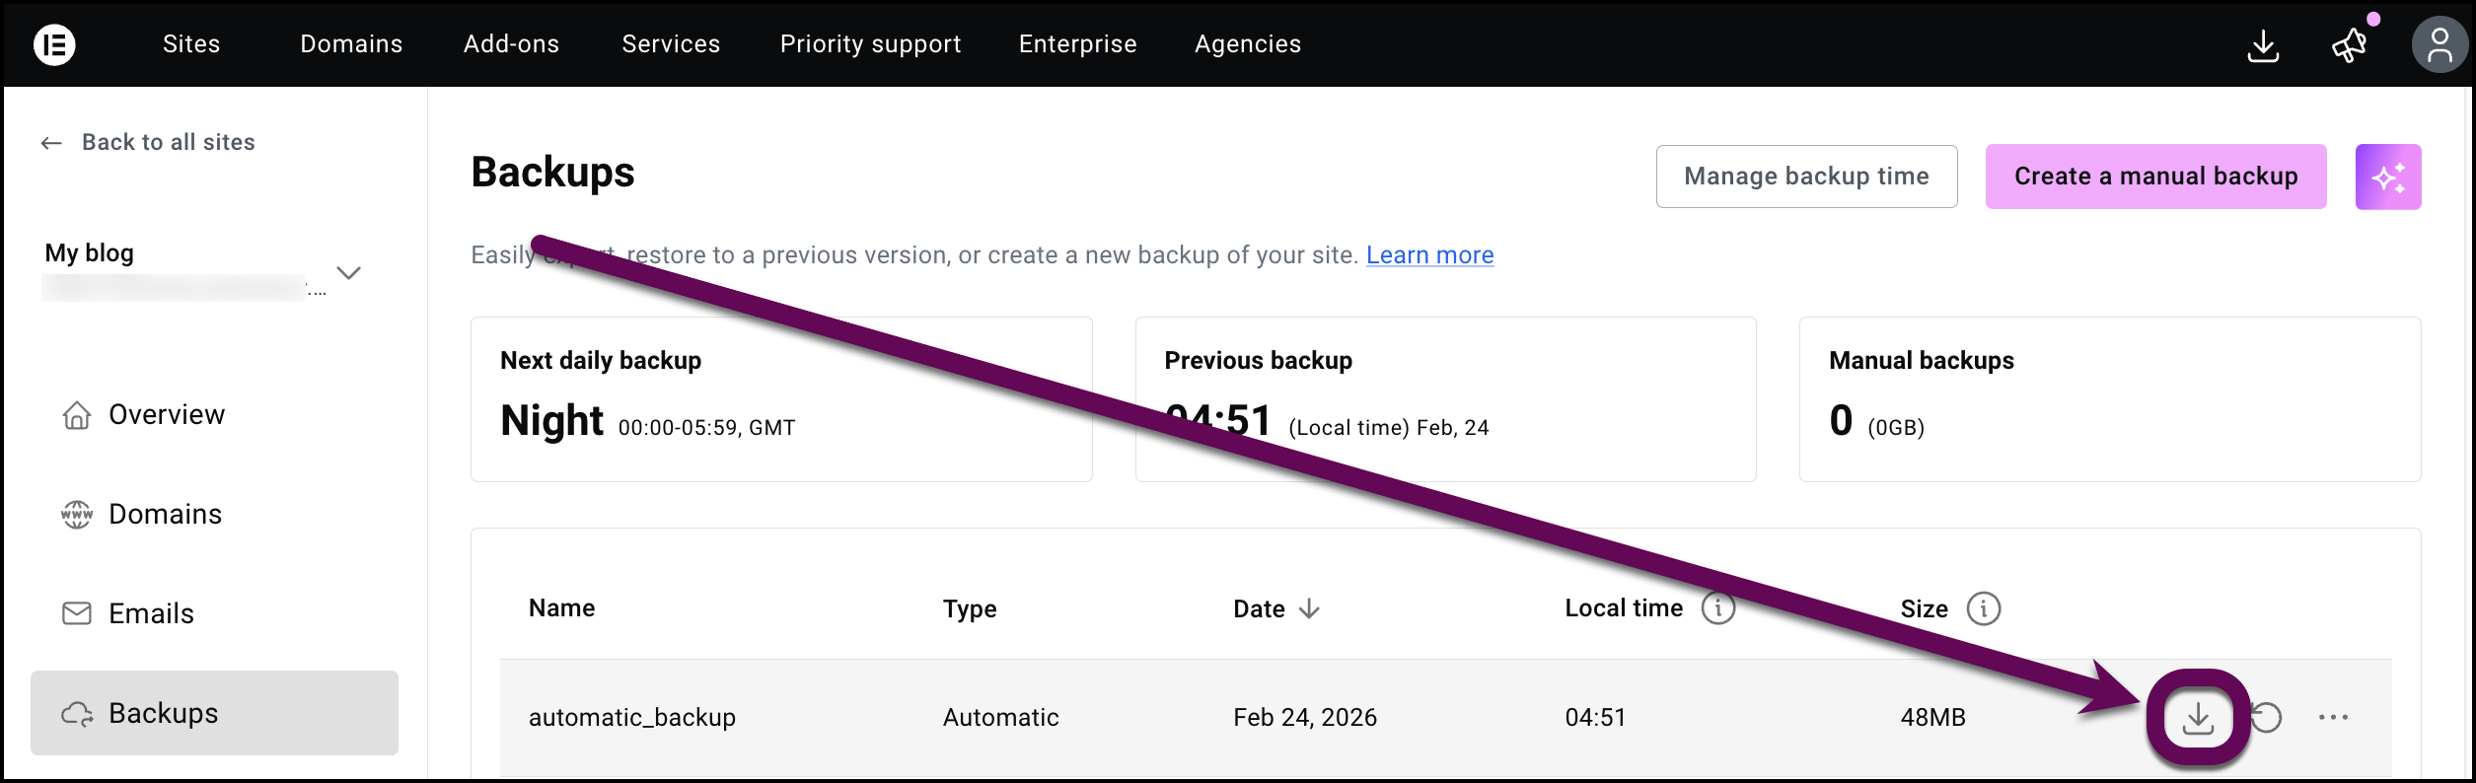Click the back arrow icon
Viewport: 2476px width, 783px height.
(51, 143)
